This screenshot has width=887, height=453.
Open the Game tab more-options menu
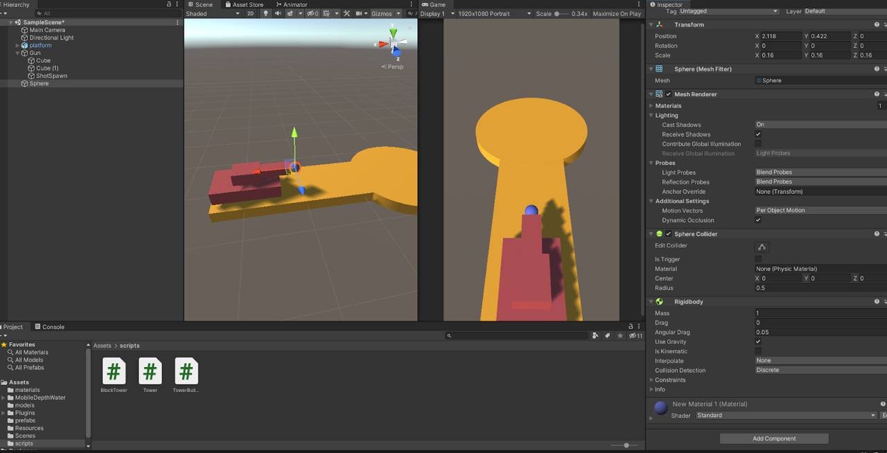click(x=639, y=4)
